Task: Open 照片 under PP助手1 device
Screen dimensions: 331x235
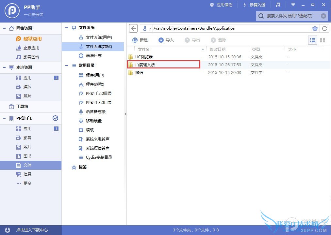Action: tap(31, 147)
